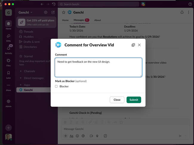Switch to the Messages tab
The image size is (194, 145).
pyautogui.click(x=81, y=20)
